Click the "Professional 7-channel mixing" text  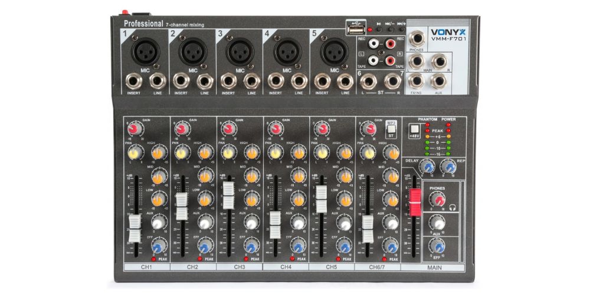(x=164, y=24)
